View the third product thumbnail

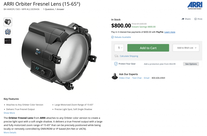pos(8,41)
